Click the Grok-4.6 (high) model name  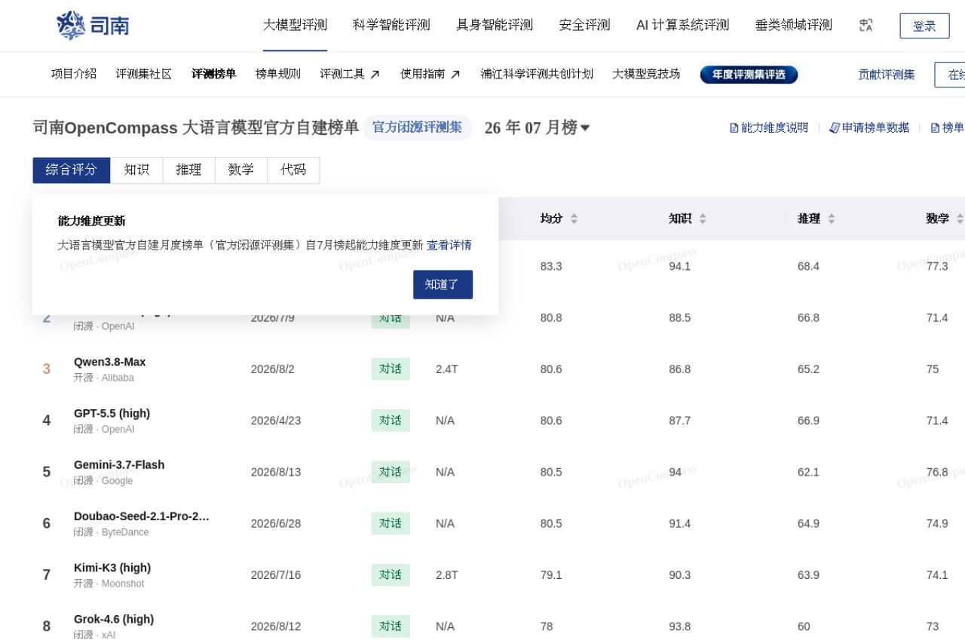click(114, 619)
